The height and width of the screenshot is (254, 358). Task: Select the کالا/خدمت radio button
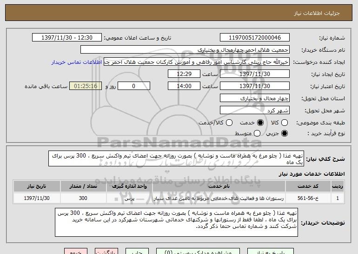(x=229, y=123)
